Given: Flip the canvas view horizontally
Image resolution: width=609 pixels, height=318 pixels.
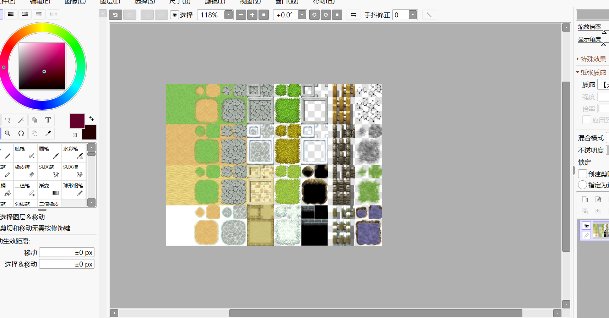Looking at the screenshot, I should point(353,15).
